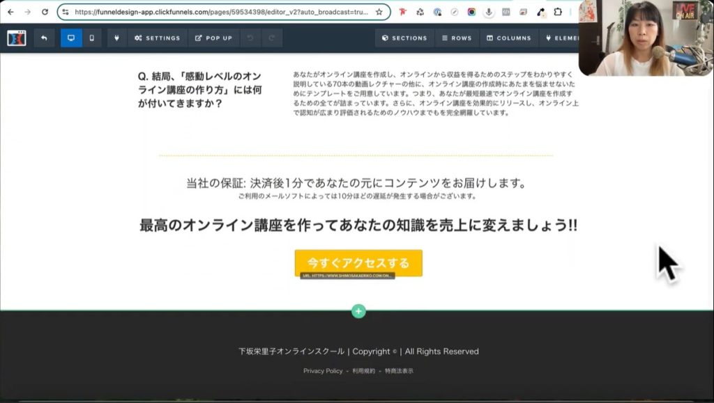Click the browser address bar URL
The height and width of the screenshot is (403, 714).
click(222, 12)
